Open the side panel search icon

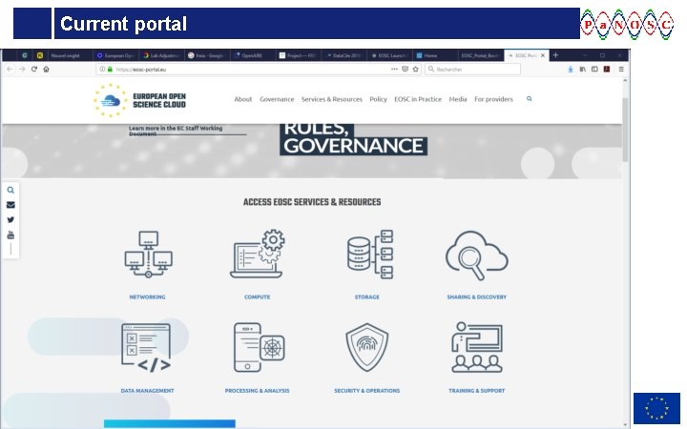pyautogui.click(x=10, y=190)
